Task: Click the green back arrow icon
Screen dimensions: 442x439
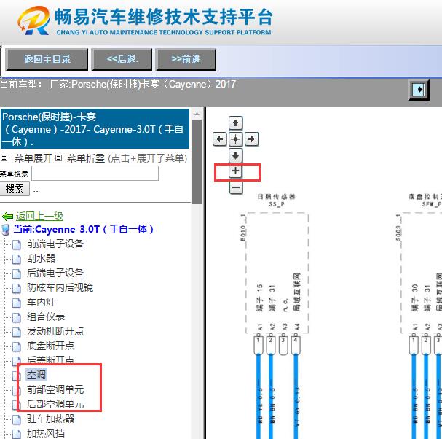Action: click(x=7, y=217)
